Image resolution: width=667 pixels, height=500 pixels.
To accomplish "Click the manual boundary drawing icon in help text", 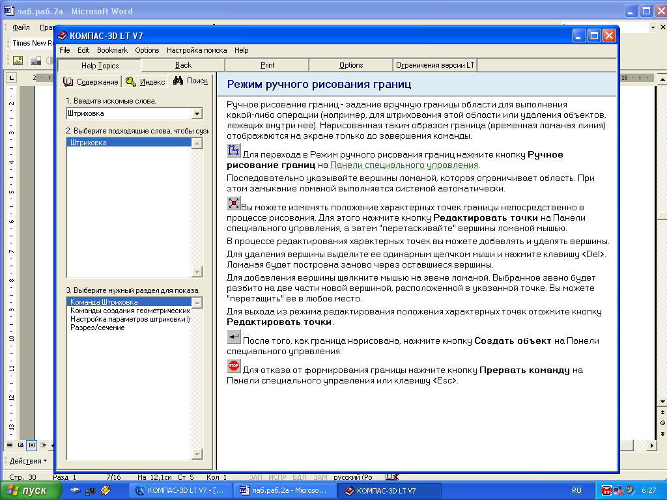I will coord(234,151).
